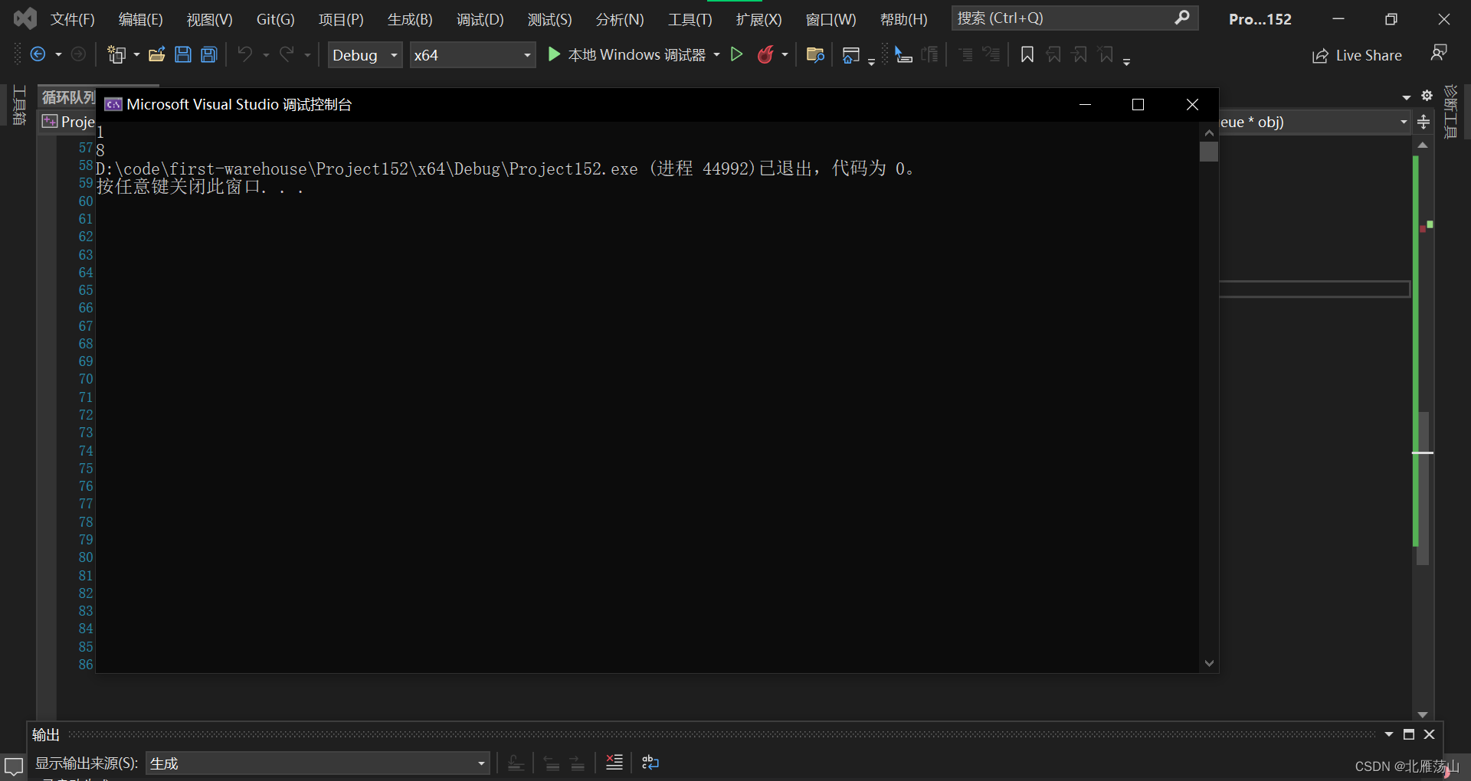Click the browser window home icon
This screenshot has height=781, width=1471.
point(850,55)
